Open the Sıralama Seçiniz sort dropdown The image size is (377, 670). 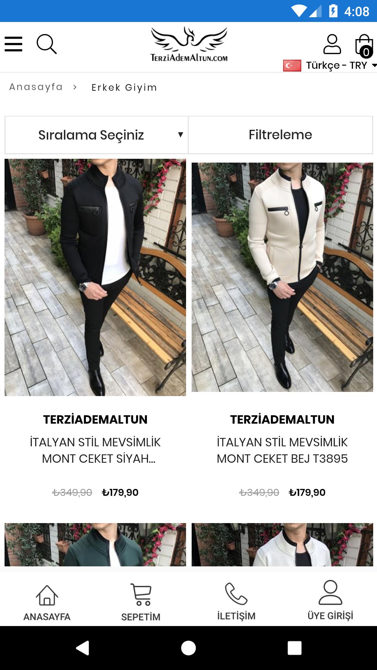(97, 135)
